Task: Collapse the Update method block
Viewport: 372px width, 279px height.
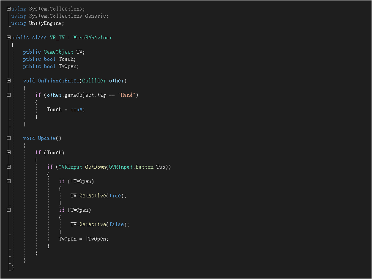Action: (8, 138)
